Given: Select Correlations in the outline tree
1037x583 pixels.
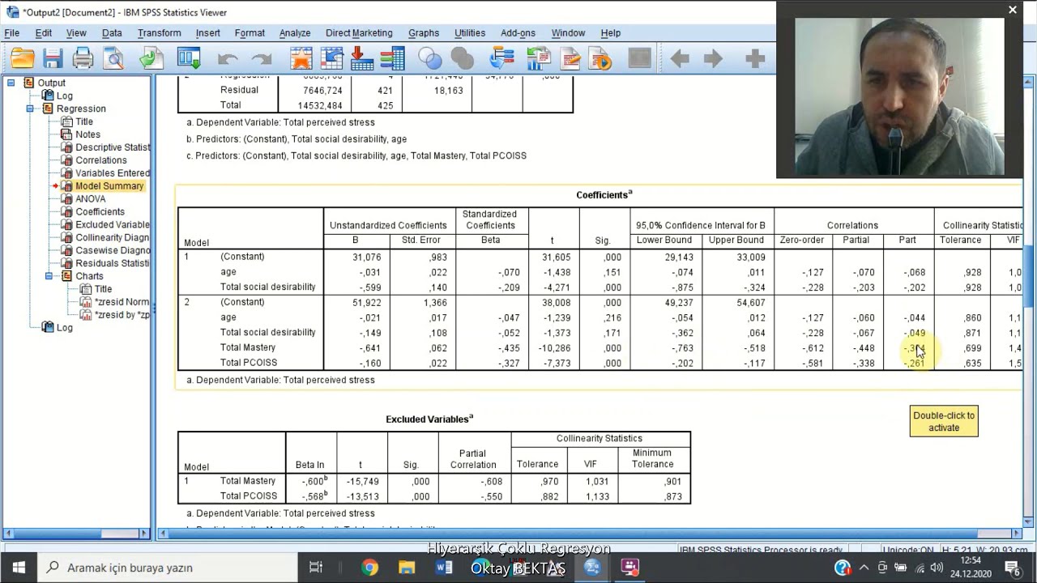Looking at the screenshot, I should point(101,160).
